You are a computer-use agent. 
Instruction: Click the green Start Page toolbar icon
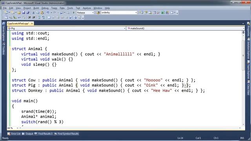(163, 13)
